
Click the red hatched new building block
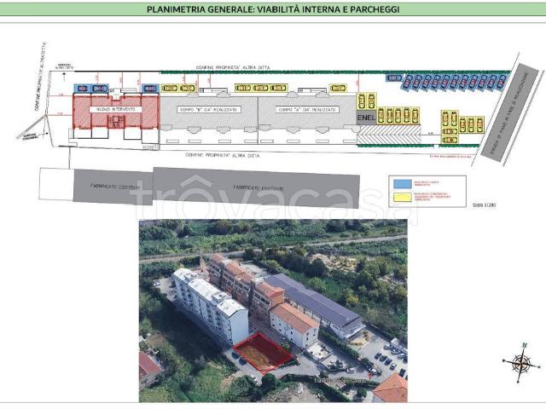pos(116,112)
